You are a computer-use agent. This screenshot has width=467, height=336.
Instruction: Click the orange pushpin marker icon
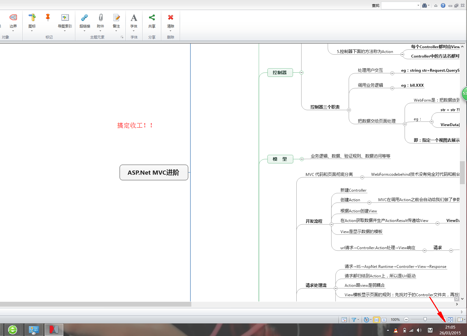(48, 17)
